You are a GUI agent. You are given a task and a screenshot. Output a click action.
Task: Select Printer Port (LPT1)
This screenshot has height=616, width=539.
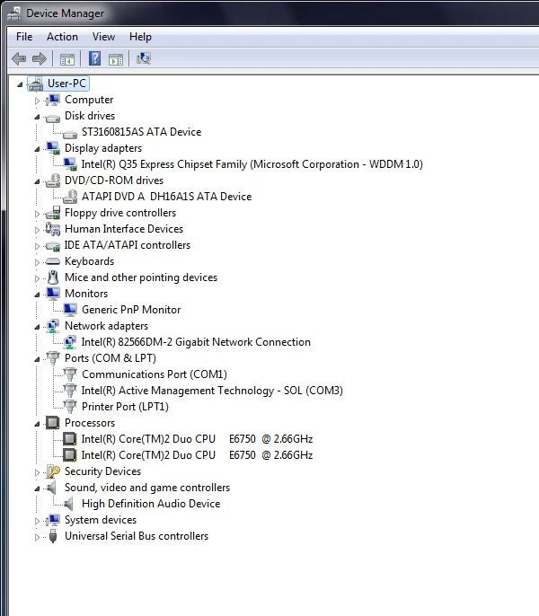(125, 406)
